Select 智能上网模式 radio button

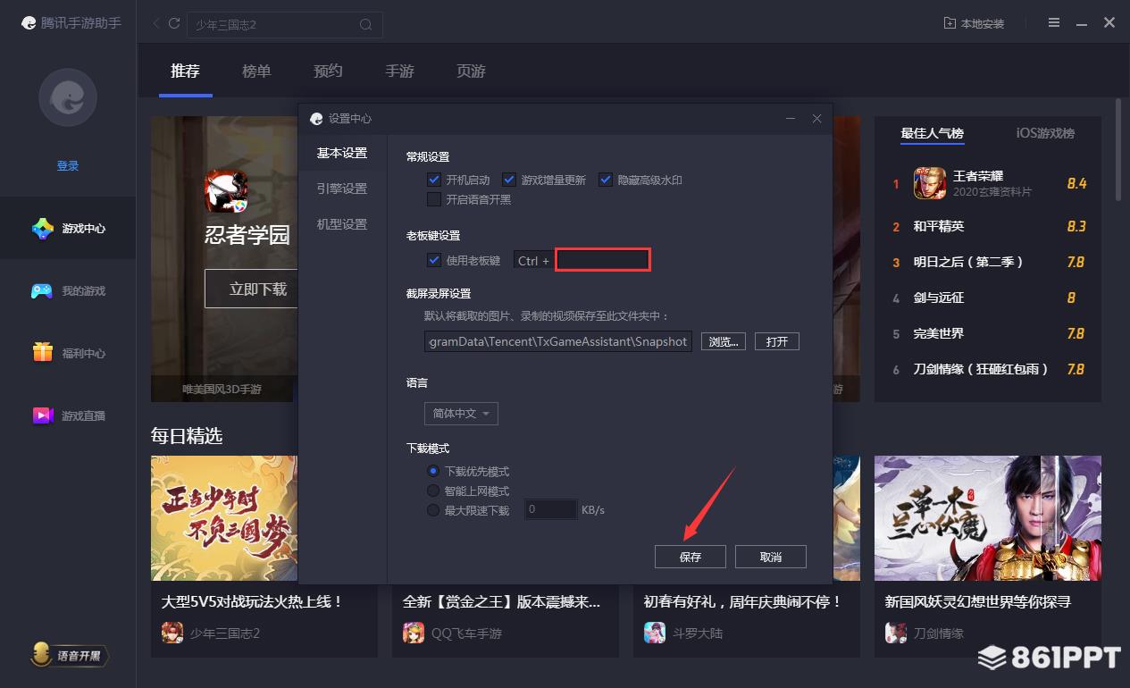tap(433, 491)
